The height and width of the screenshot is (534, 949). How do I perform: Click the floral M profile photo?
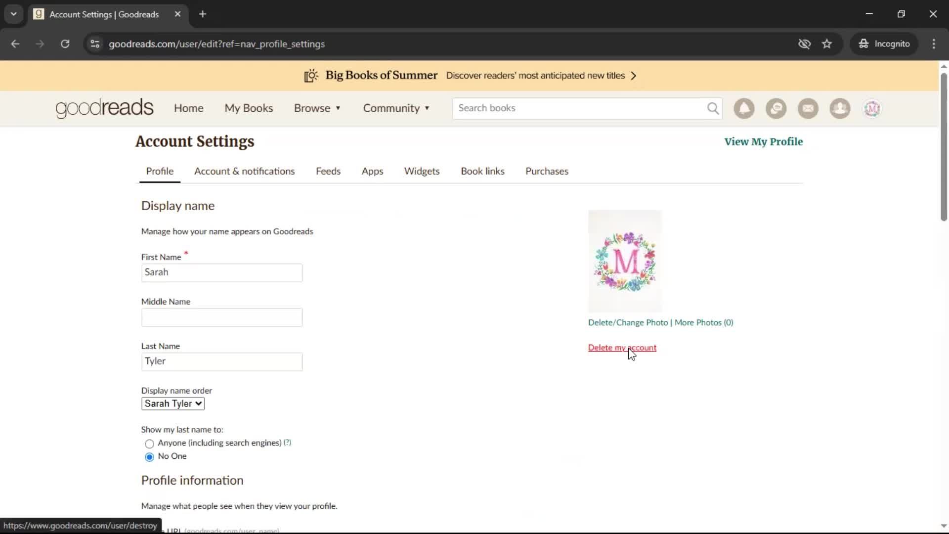tap(625, 261)
